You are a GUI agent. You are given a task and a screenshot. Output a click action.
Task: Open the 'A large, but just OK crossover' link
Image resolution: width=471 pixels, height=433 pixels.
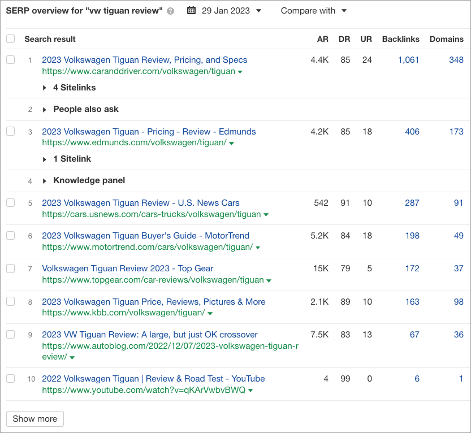150,335
